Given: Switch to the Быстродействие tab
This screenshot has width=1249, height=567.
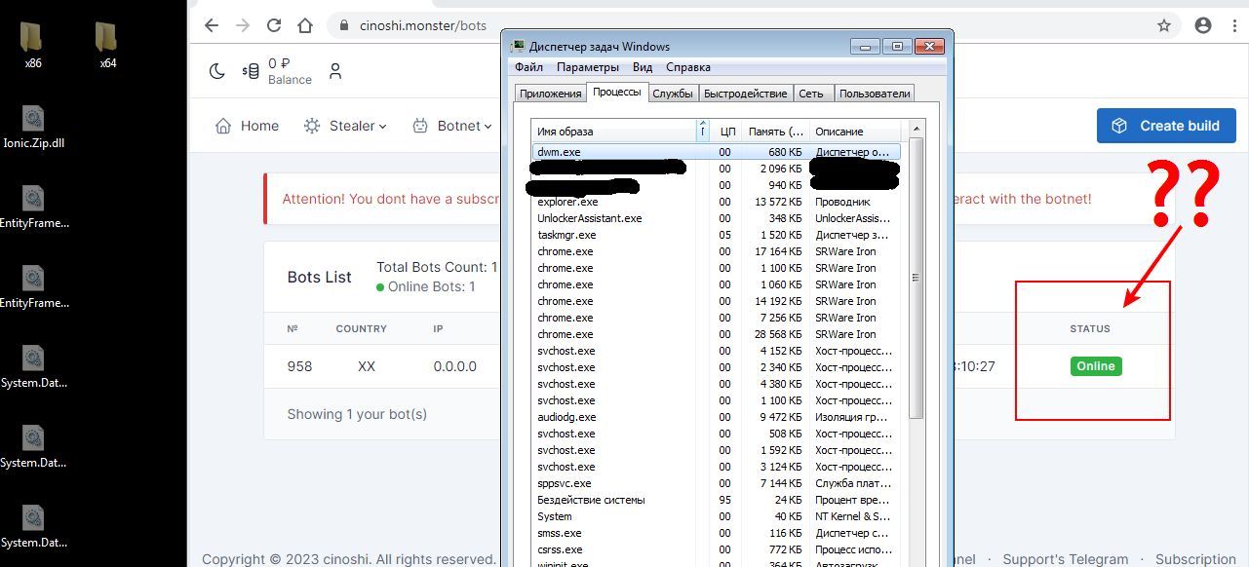Looking at the screenshot, I should point(746,94).
